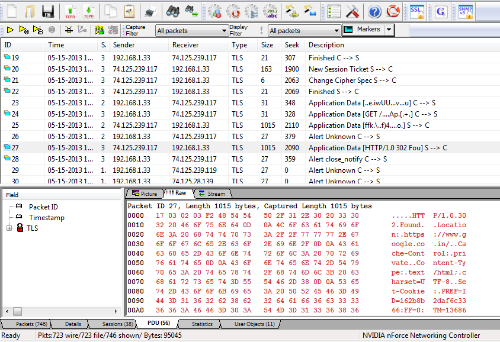Open the Display Filter dropdown
This screenshot has height=342, width=500.
click(336, 30)
